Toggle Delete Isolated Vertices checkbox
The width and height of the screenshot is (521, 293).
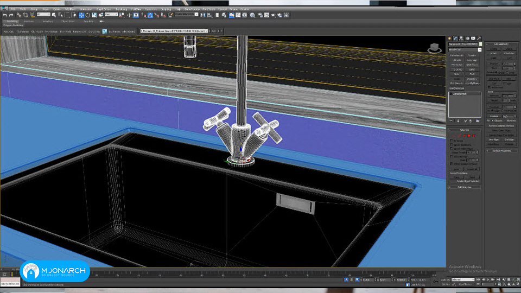point(451,164)
